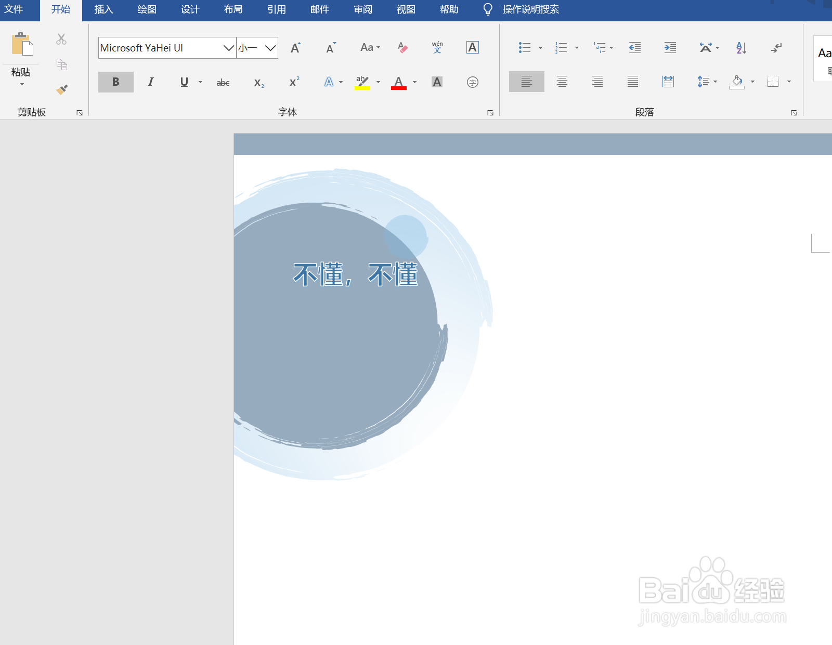
Task: Apply superscript formatting
Action: pos(294,82)
